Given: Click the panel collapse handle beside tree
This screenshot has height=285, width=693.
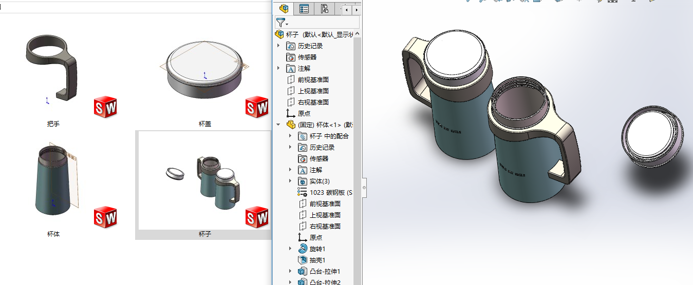Looking at the screenshot, I should (x=364, y=188).
